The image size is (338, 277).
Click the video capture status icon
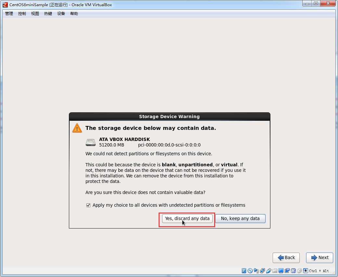point(287,271)
